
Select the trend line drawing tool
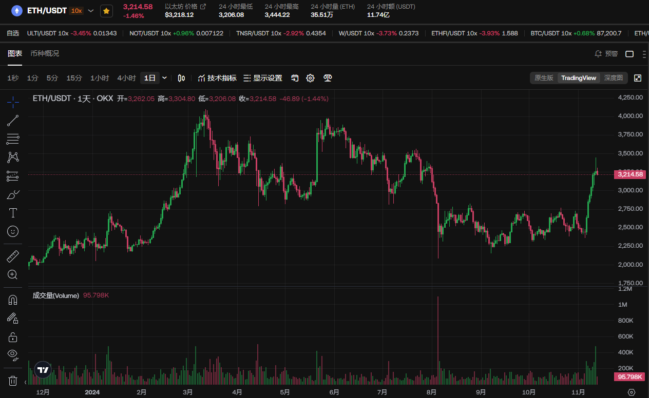[x=13, y=121]
